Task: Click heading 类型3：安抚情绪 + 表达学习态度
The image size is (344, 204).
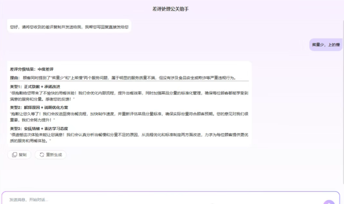Action: pyautogui.click(x=39, y=128)
